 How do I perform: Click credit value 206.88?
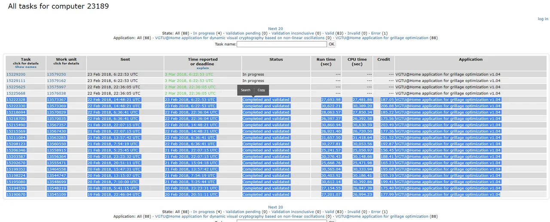(x=387, y=106)
